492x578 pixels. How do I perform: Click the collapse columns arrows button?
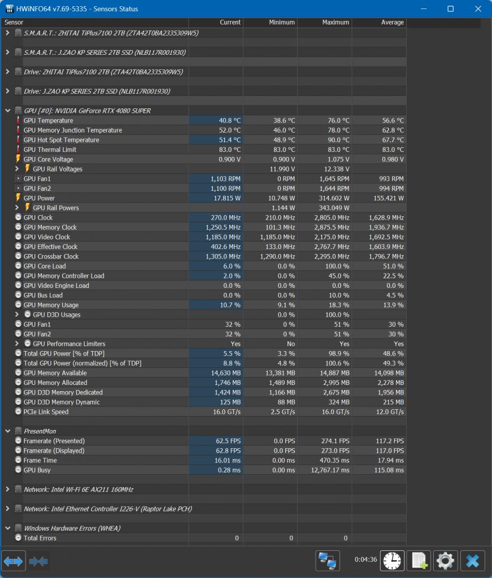click(x=38, y=561)
